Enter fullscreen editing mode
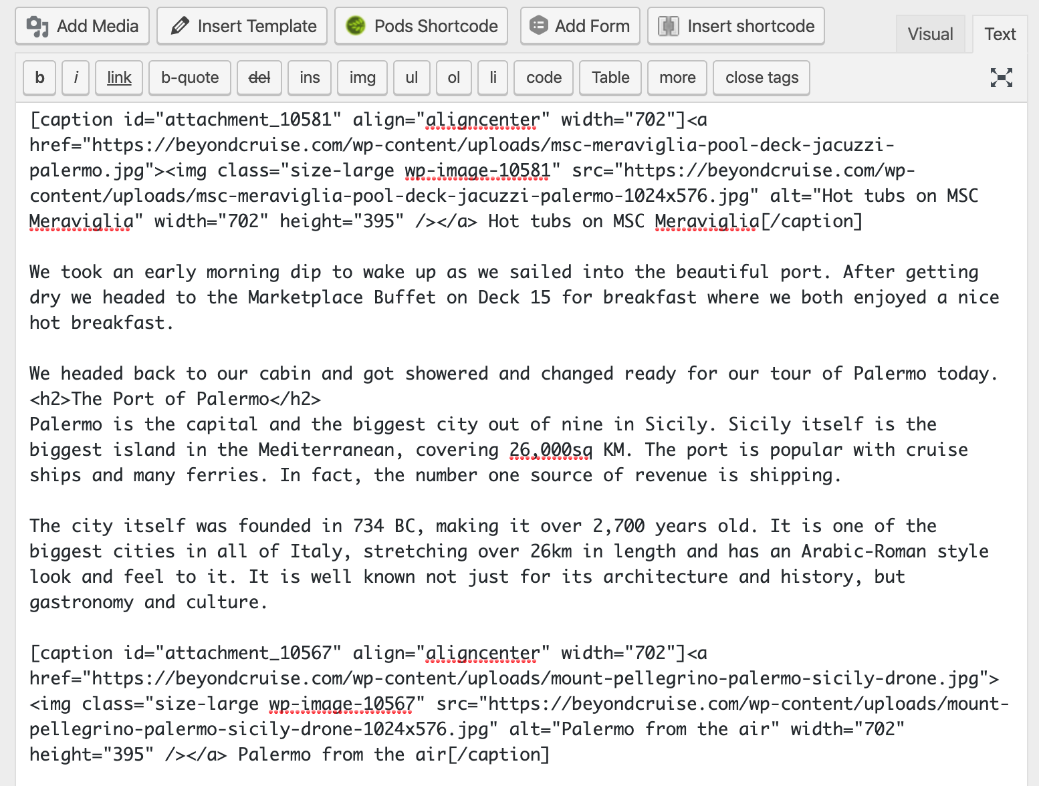The width and height of the screenshot is (1039, 786). pyautogui.click(x=1001, y=78)
